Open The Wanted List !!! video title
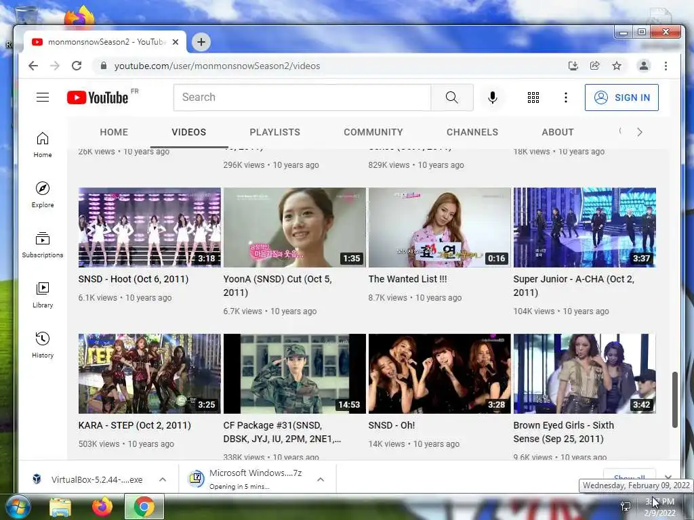Screen dimensions: 694x520 point(407,279)
